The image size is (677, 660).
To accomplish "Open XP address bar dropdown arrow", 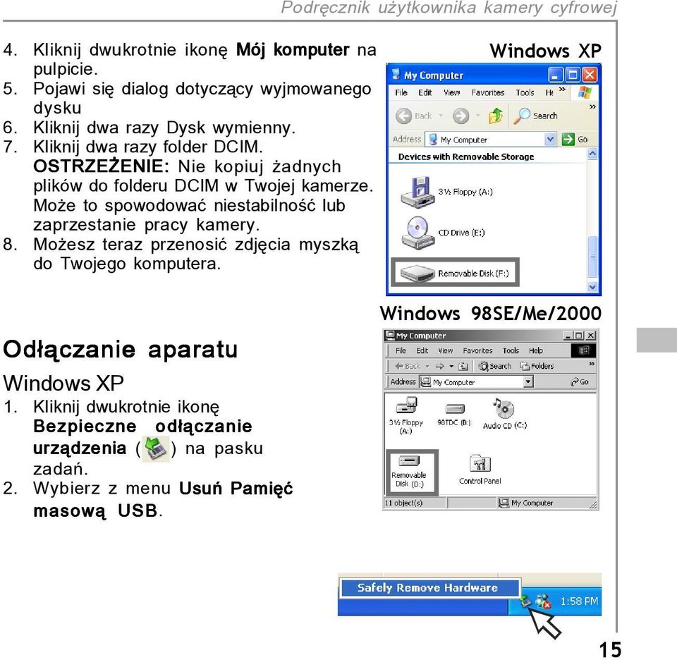I will (x=549, y=140).
